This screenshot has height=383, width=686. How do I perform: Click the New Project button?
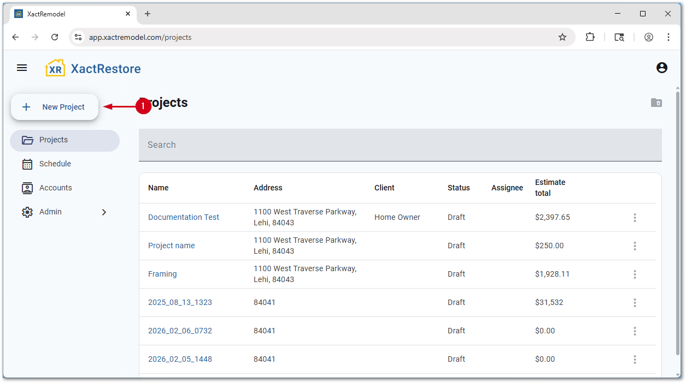(55, 107)
